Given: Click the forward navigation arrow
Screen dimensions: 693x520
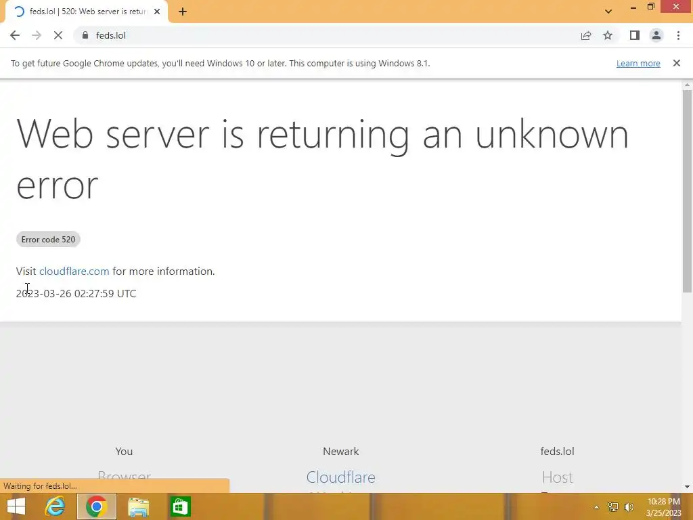Looking at the screenshot, I should [x=37, y=35].
